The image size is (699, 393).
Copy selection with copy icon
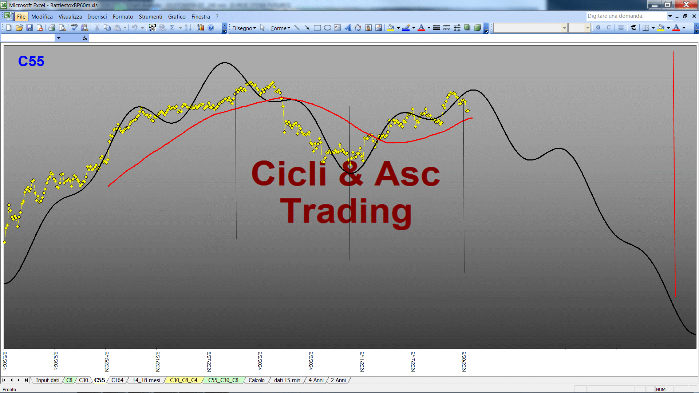point(107,28)
